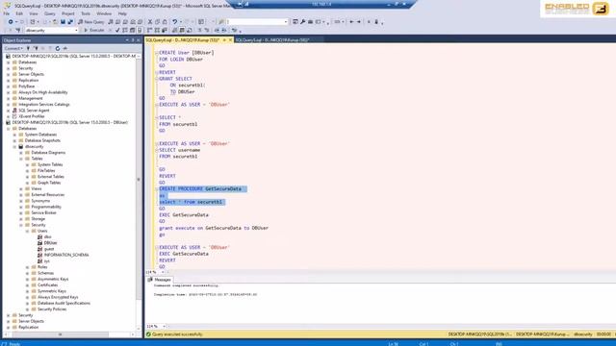Expand the Certificates folder

[x=28, y=285]
